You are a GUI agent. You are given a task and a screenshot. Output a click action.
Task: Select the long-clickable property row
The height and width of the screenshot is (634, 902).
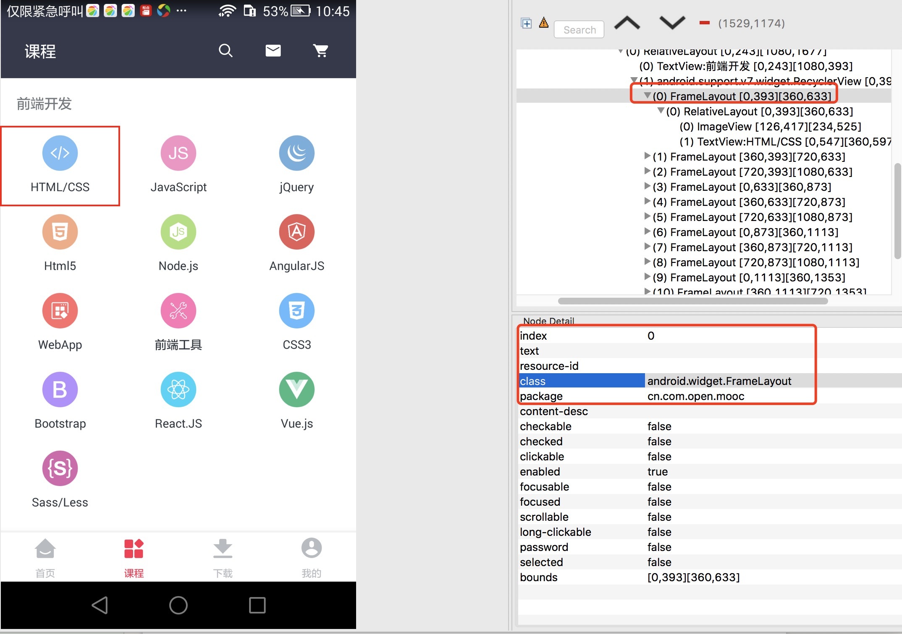[710, 532]
